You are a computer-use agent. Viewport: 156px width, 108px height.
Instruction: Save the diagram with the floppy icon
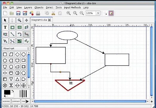pyautogui.click(x=18, y=13)
